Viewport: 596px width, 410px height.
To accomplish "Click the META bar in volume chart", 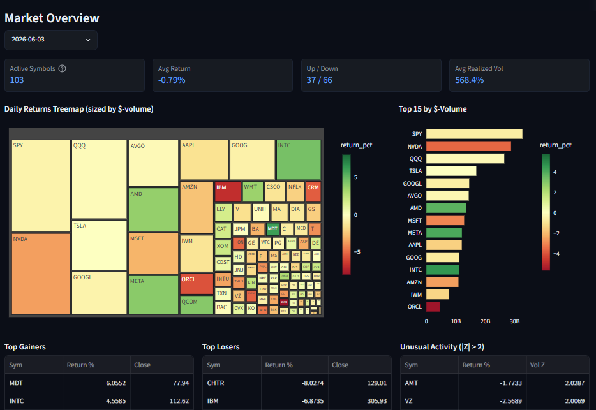I will click(x=444, y=233).
